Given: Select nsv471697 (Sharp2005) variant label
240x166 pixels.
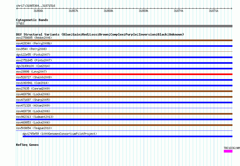Looking at the screenshot, I should (x=33, y=100).
